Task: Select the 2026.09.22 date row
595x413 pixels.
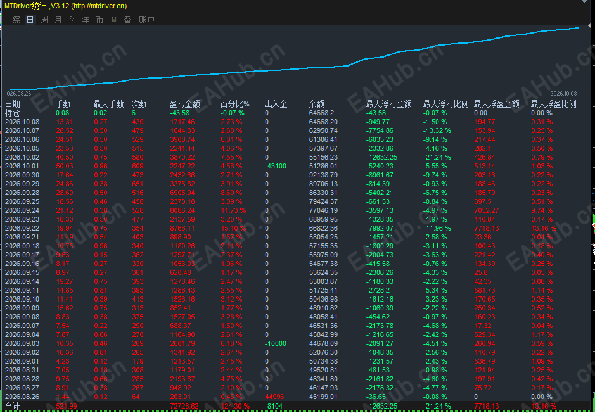Action: pos(22,228)
